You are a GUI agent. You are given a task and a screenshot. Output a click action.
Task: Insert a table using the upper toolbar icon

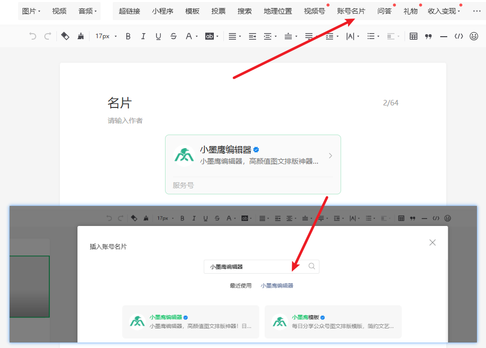tap(414, 36)
